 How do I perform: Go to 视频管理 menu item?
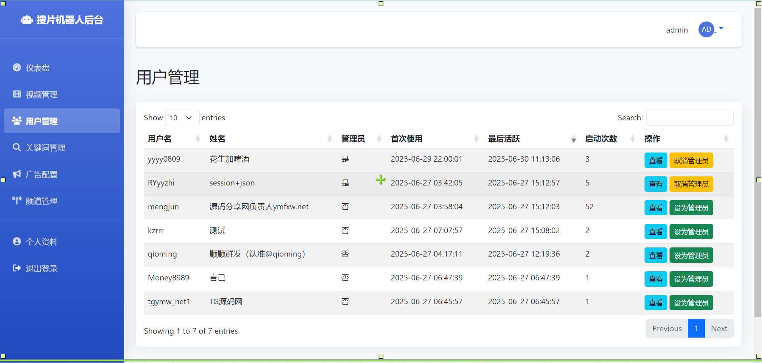(x=42, y=95)
